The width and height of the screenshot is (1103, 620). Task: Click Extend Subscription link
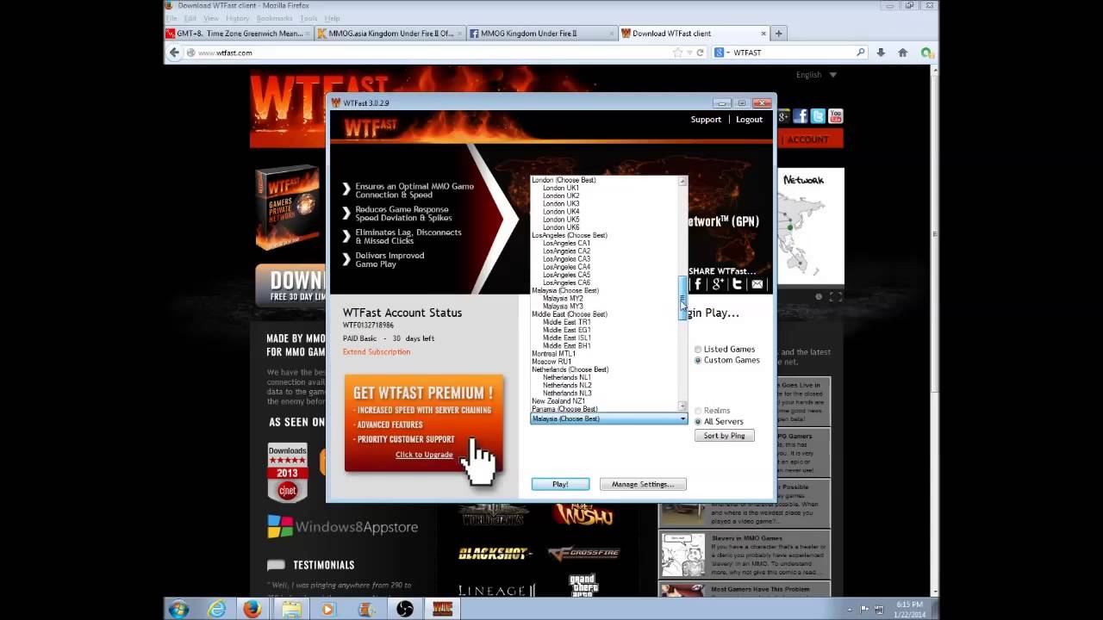377,351
